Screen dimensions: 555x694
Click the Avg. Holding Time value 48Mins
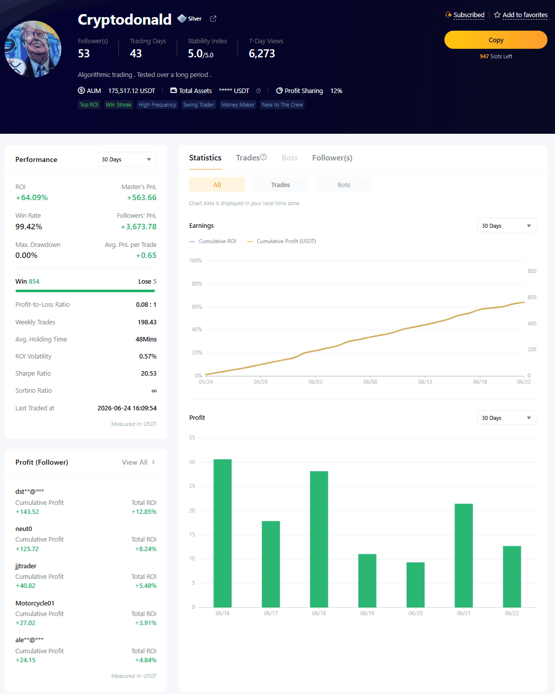coord(146,339)
